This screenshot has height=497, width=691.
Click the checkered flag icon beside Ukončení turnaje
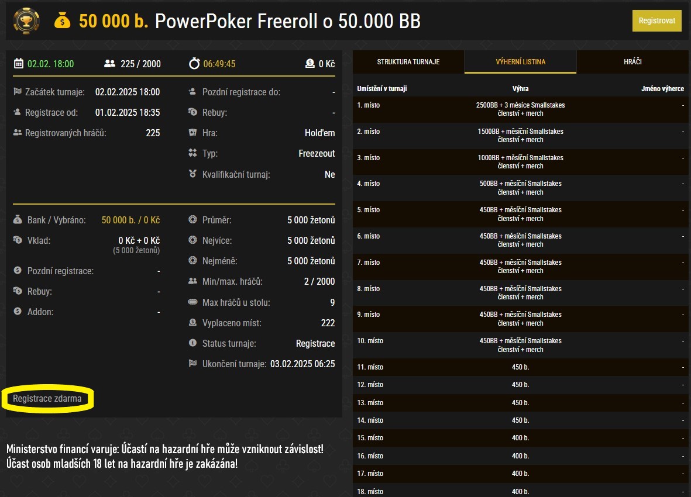tap(192, 364)
